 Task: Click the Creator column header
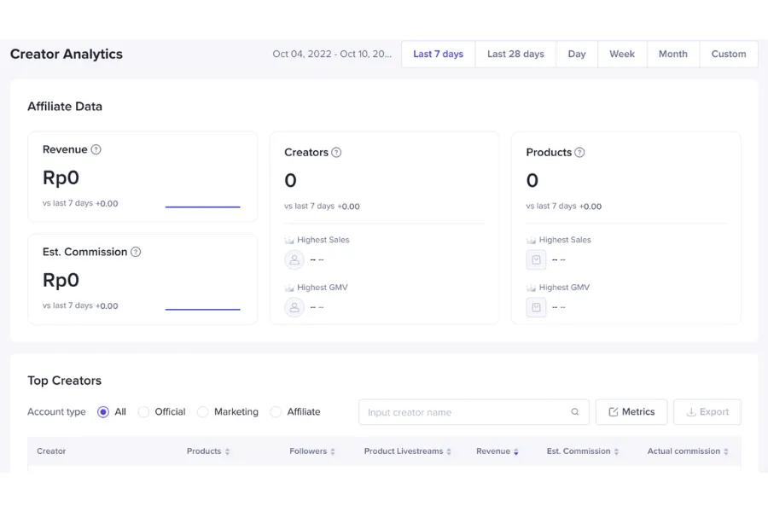51,451
